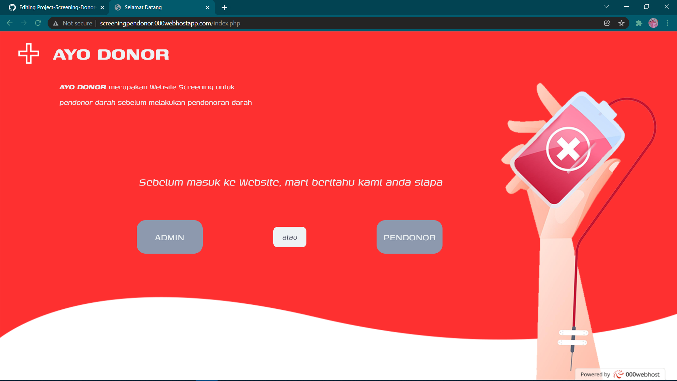Click the browser profile avatar

point(654,23)
